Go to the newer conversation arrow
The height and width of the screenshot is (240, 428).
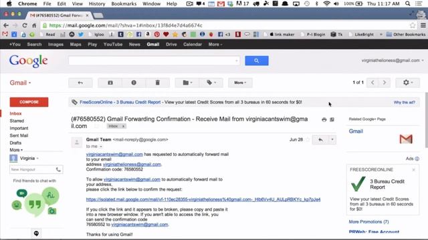pos(372,83)
